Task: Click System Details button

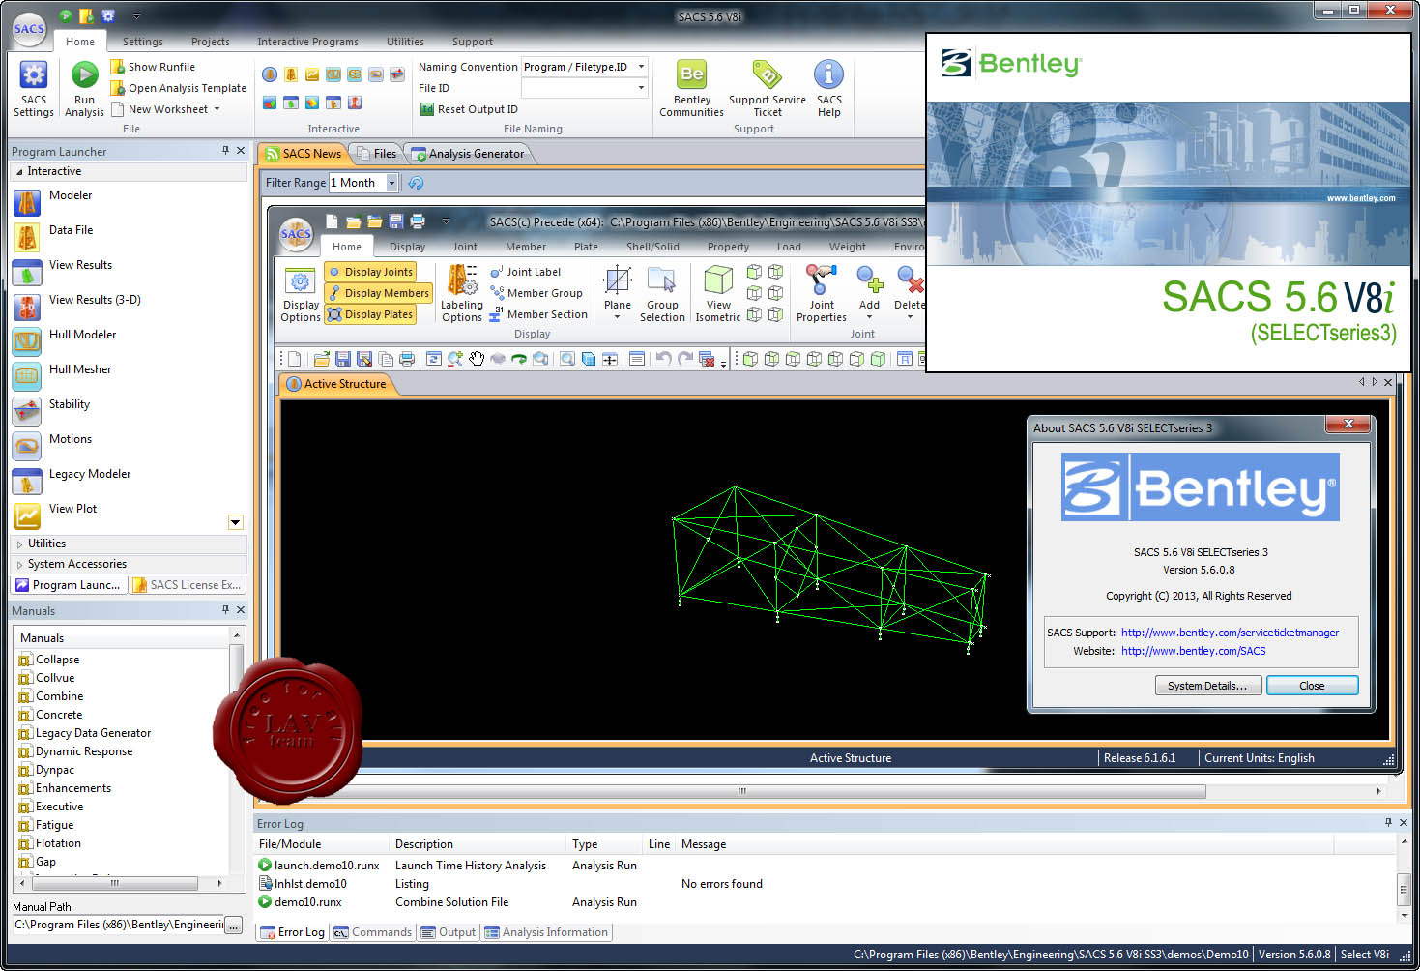Action: [x=1207, y=686]
